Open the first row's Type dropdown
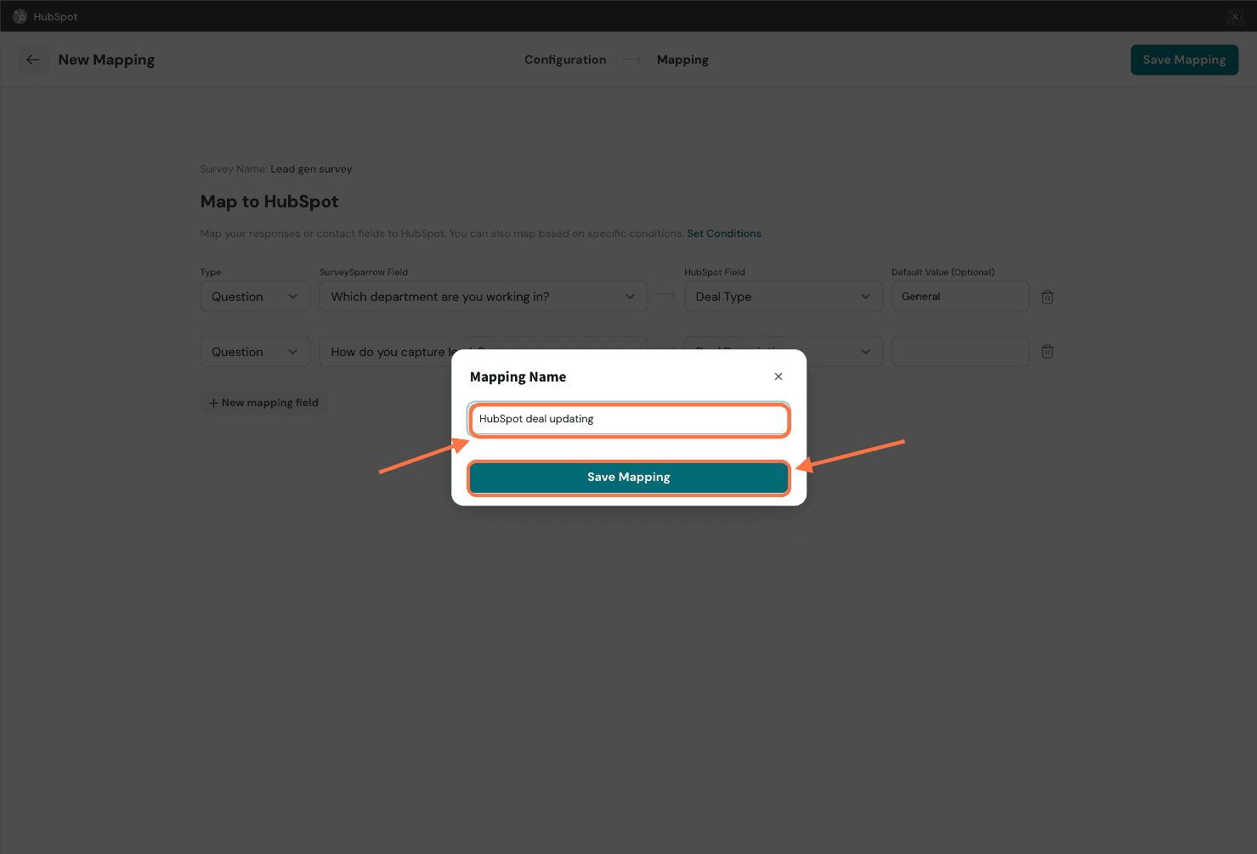Screen dimensions: 1257x854 255,297
